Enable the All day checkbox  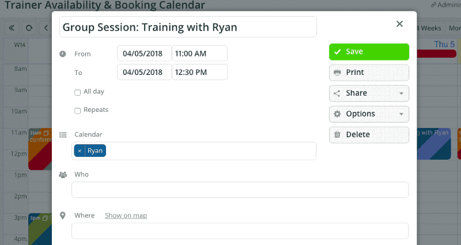78,92
